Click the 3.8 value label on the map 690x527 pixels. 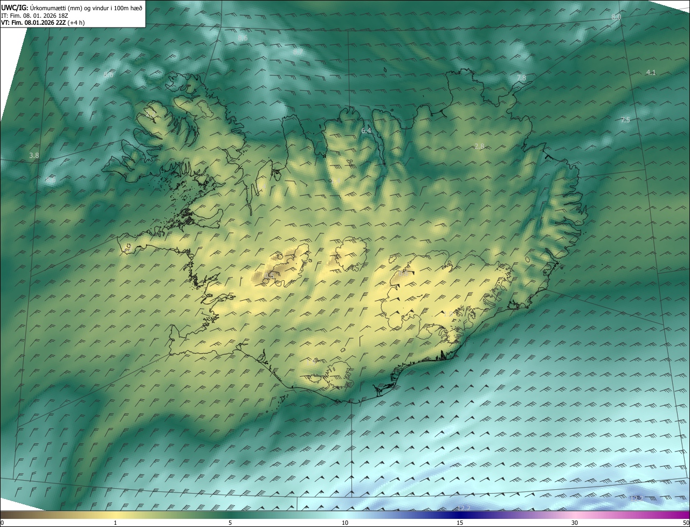[x=34, y=155]
